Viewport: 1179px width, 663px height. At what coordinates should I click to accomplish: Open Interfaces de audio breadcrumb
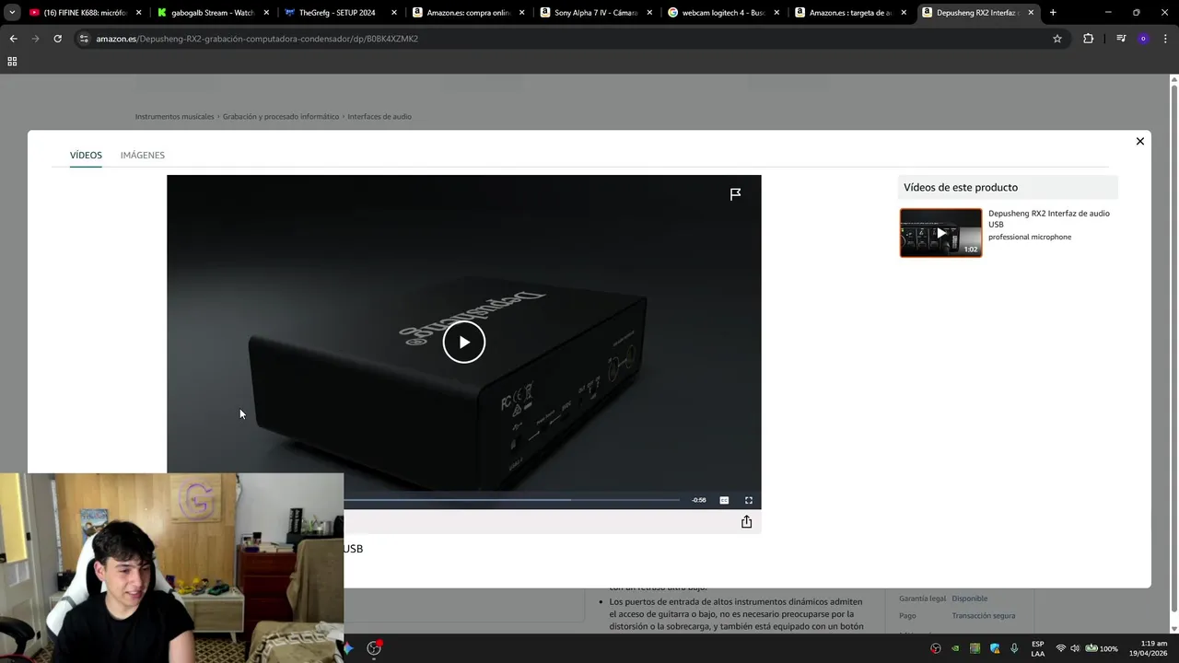pos(379,116)
